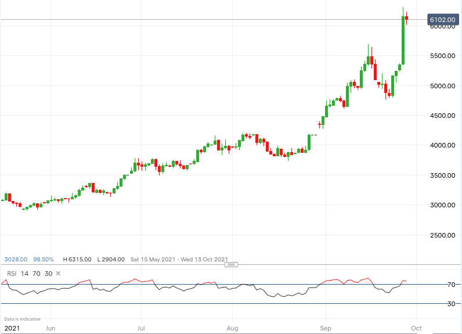Click the 5000.00 price axis label
462x334 pixels.
(x=442, y=86)
